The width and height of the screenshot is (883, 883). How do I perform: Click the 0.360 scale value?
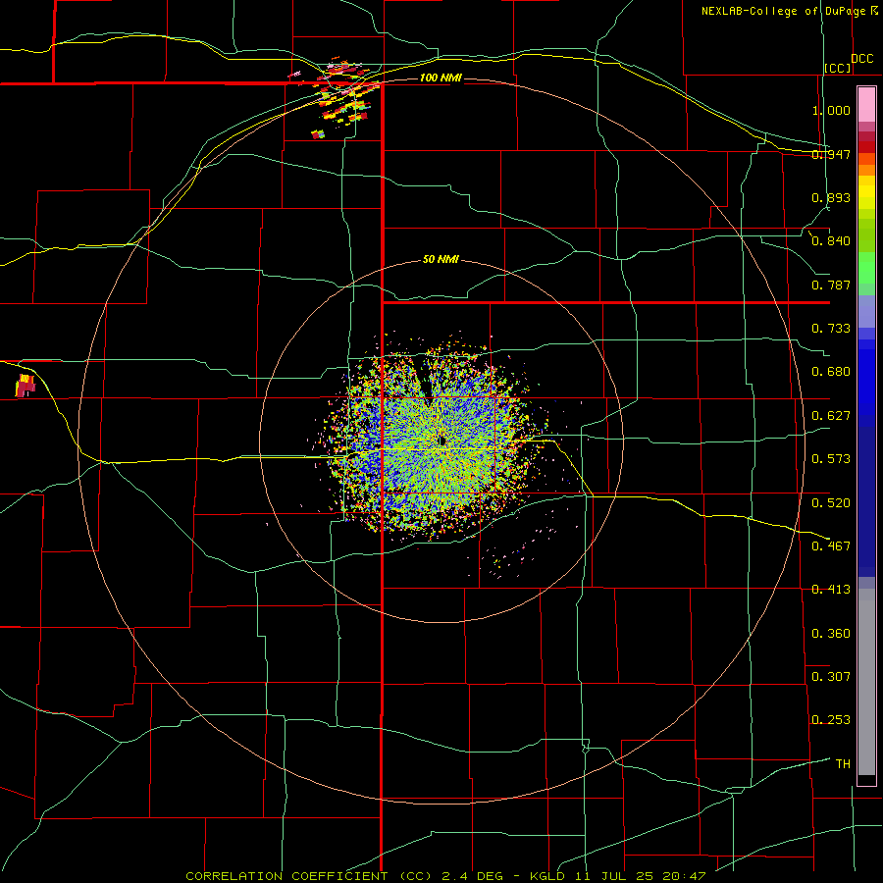[831, 634]
